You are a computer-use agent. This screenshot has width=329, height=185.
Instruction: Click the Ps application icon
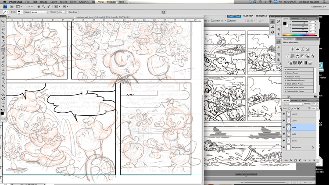click(5, 7)
